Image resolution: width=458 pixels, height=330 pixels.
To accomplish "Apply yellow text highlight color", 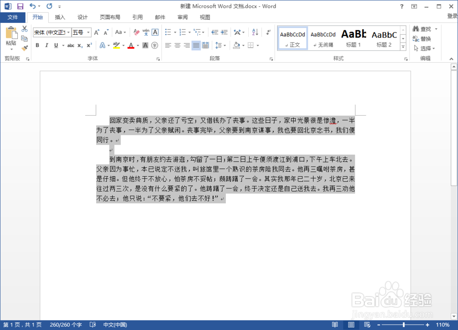I will (116, 46).
